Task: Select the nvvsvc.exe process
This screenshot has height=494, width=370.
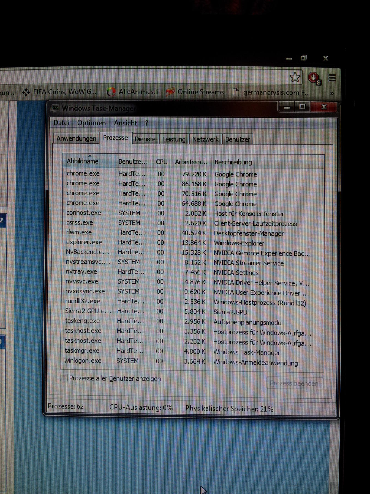Action: click(x=193, y=282)
